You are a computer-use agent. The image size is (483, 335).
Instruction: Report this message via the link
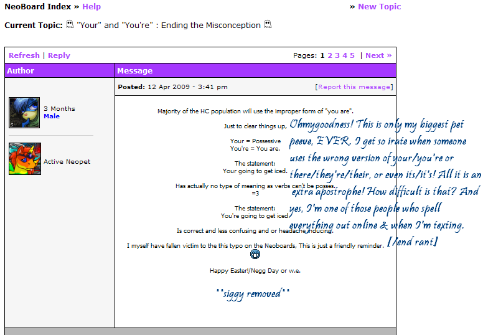[x=354, y=87]
